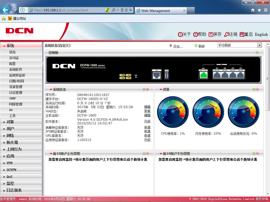Click the 保存 Save icon in header
The image size is (270, 202).
coord(211,34)
